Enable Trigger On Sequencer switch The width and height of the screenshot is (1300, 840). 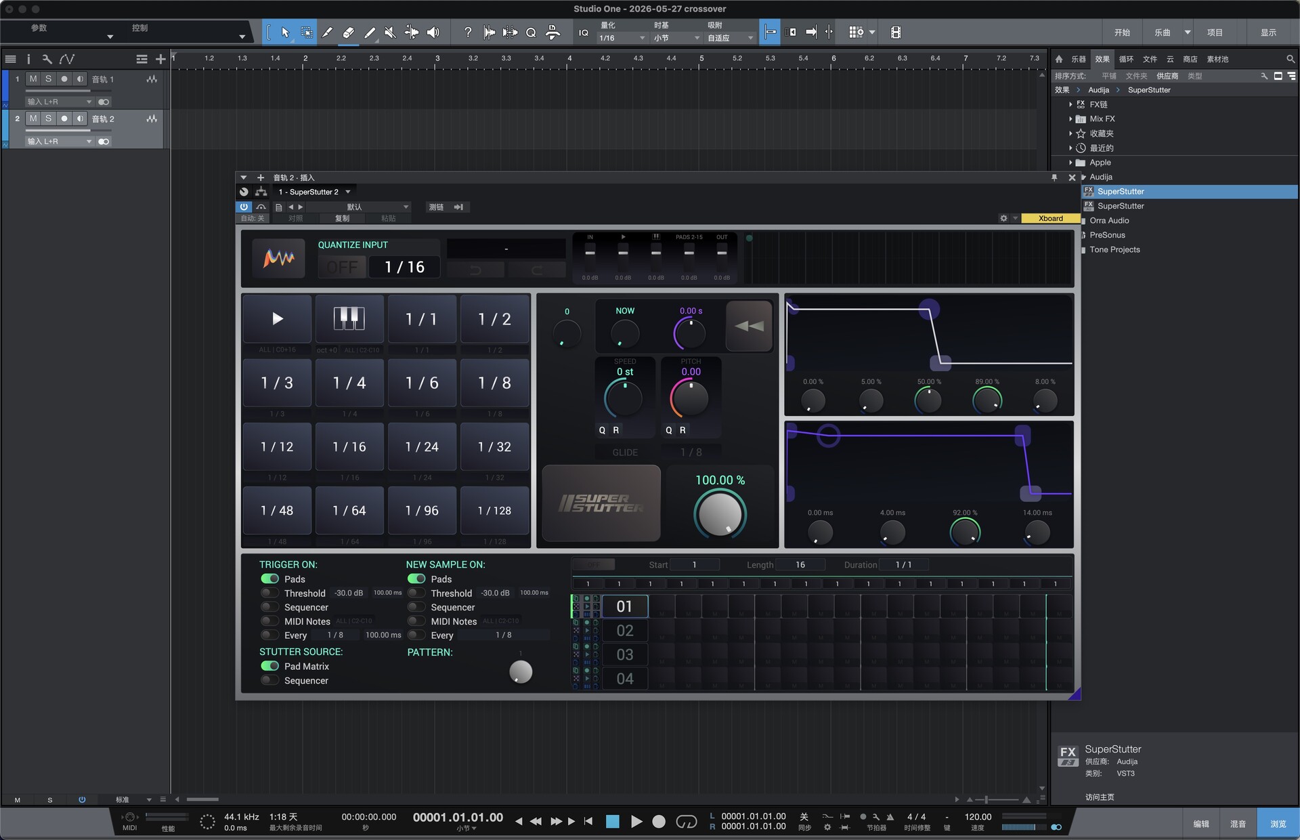[269, 607]
